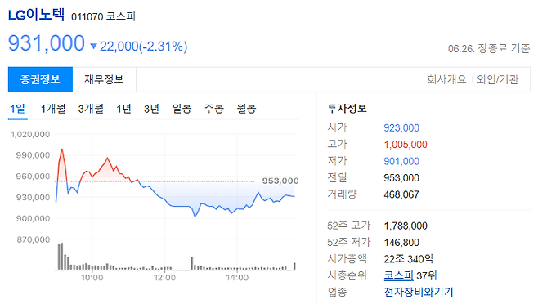Select the 1개월 chart period
Viewport: 538px width, 304px height.
coord(53,110)
